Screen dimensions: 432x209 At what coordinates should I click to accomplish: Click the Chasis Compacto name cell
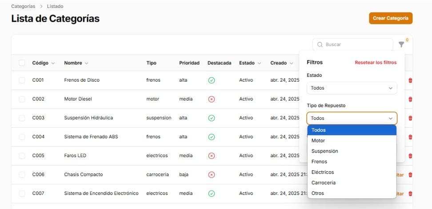[84, 175]
